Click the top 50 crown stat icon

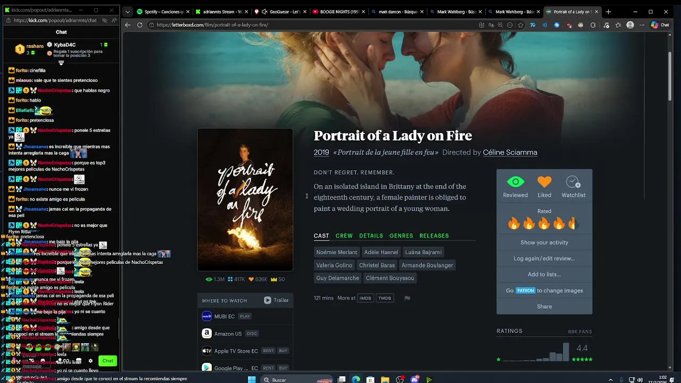(274, 279)
